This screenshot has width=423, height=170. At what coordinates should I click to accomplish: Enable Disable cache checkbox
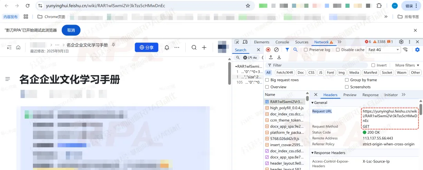tap(338, 50)
